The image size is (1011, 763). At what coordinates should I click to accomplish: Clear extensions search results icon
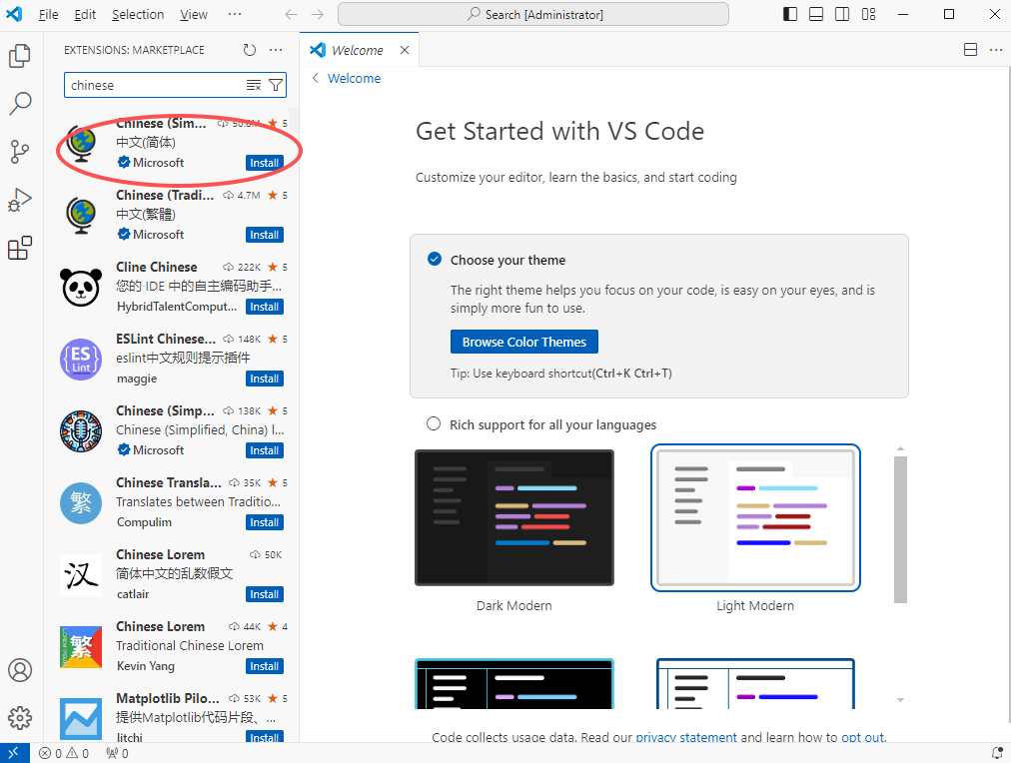click(x=254, y=85)
